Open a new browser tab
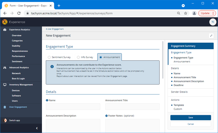The image size is (218, 133). click(x=59, y=6)
